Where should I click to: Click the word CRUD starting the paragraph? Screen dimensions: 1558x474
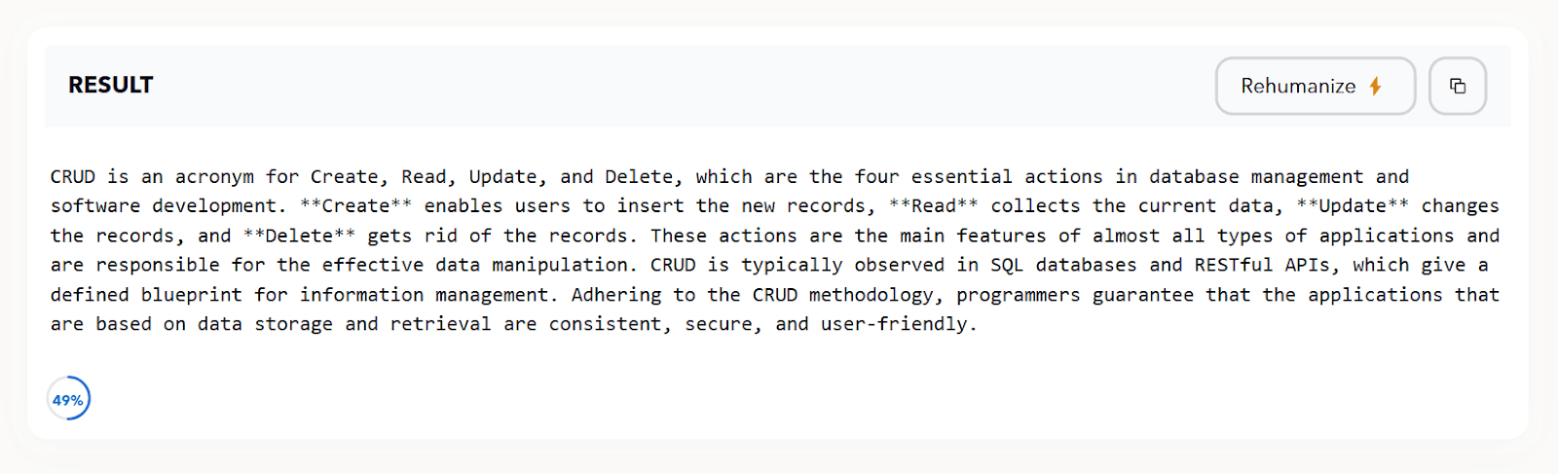point(73,176)
